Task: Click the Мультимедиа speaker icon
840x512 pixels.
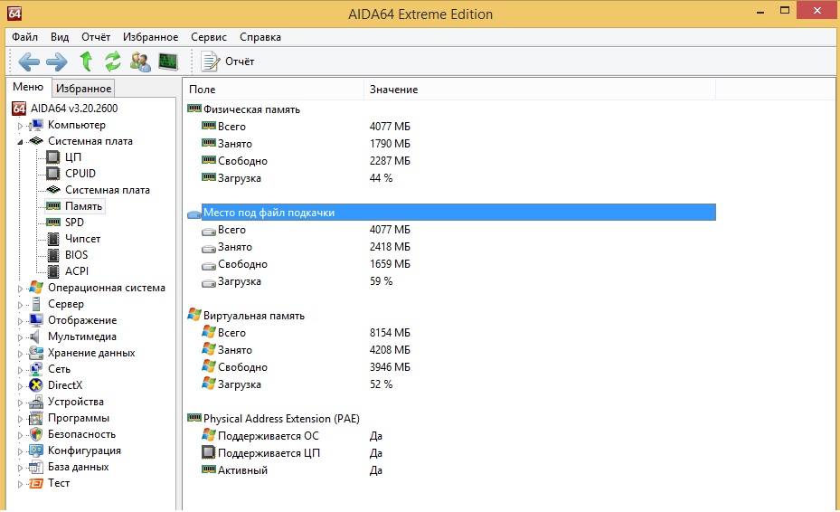Action: tap(35, 337)
